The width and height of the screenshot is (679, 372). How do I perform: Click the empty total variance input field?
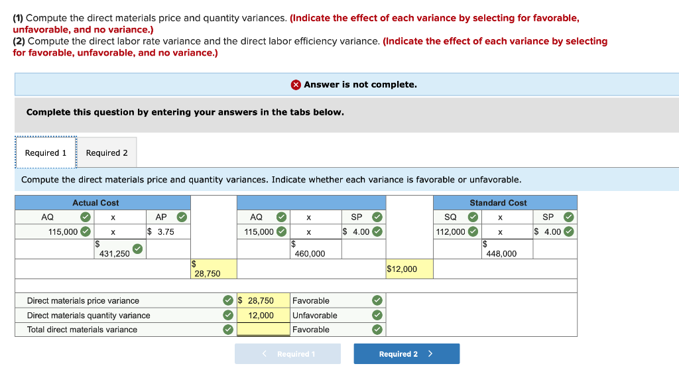tap(263, 330)
